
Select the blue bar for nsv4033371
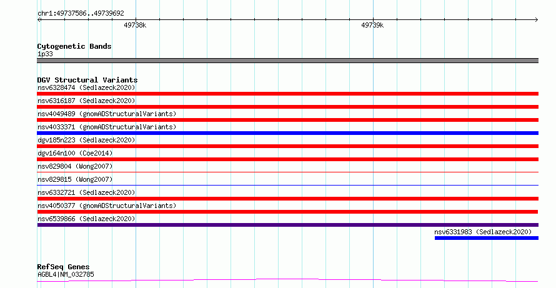click(x=287, y=133)
